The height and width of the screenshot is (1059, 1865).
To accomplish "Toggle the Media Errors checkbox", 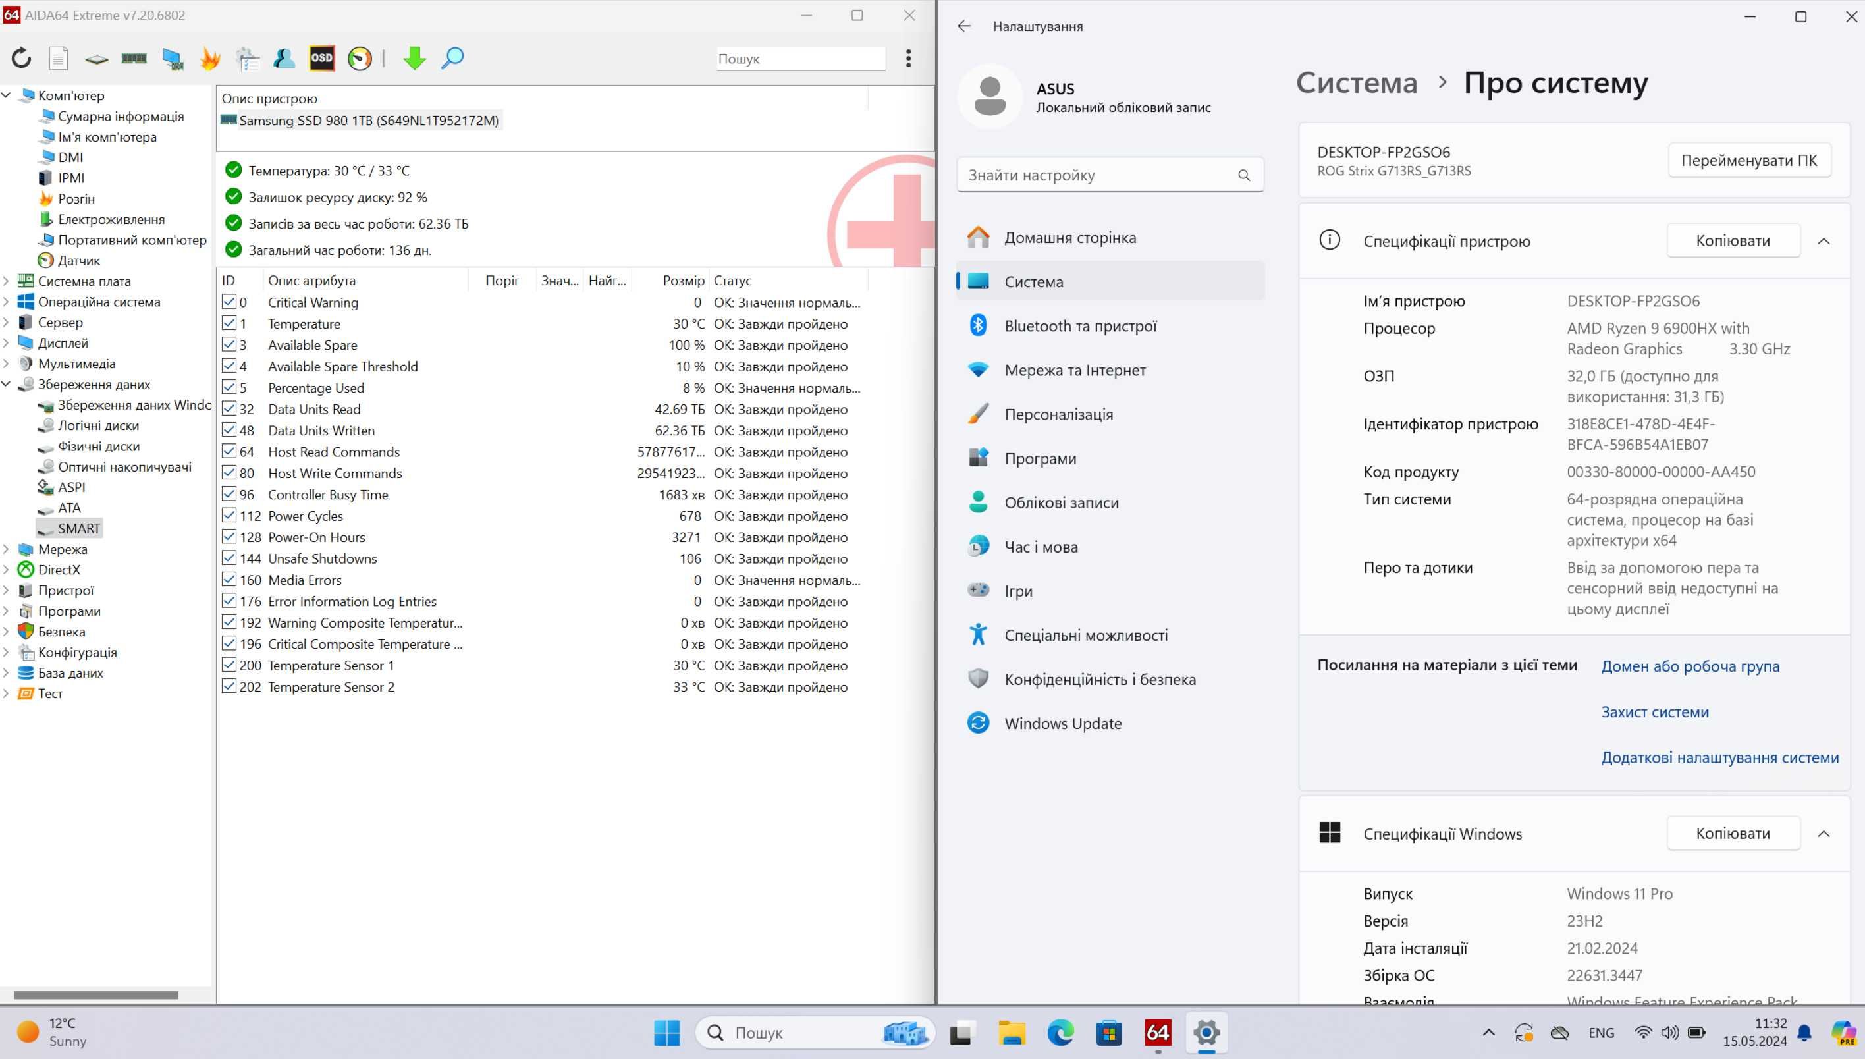I will [x=229, y=579].
